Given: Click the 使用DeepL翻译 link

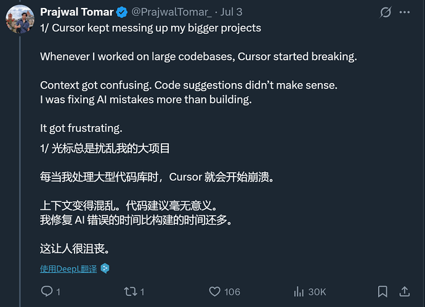Looking at the screenshot, I should (x=68, y=268).
